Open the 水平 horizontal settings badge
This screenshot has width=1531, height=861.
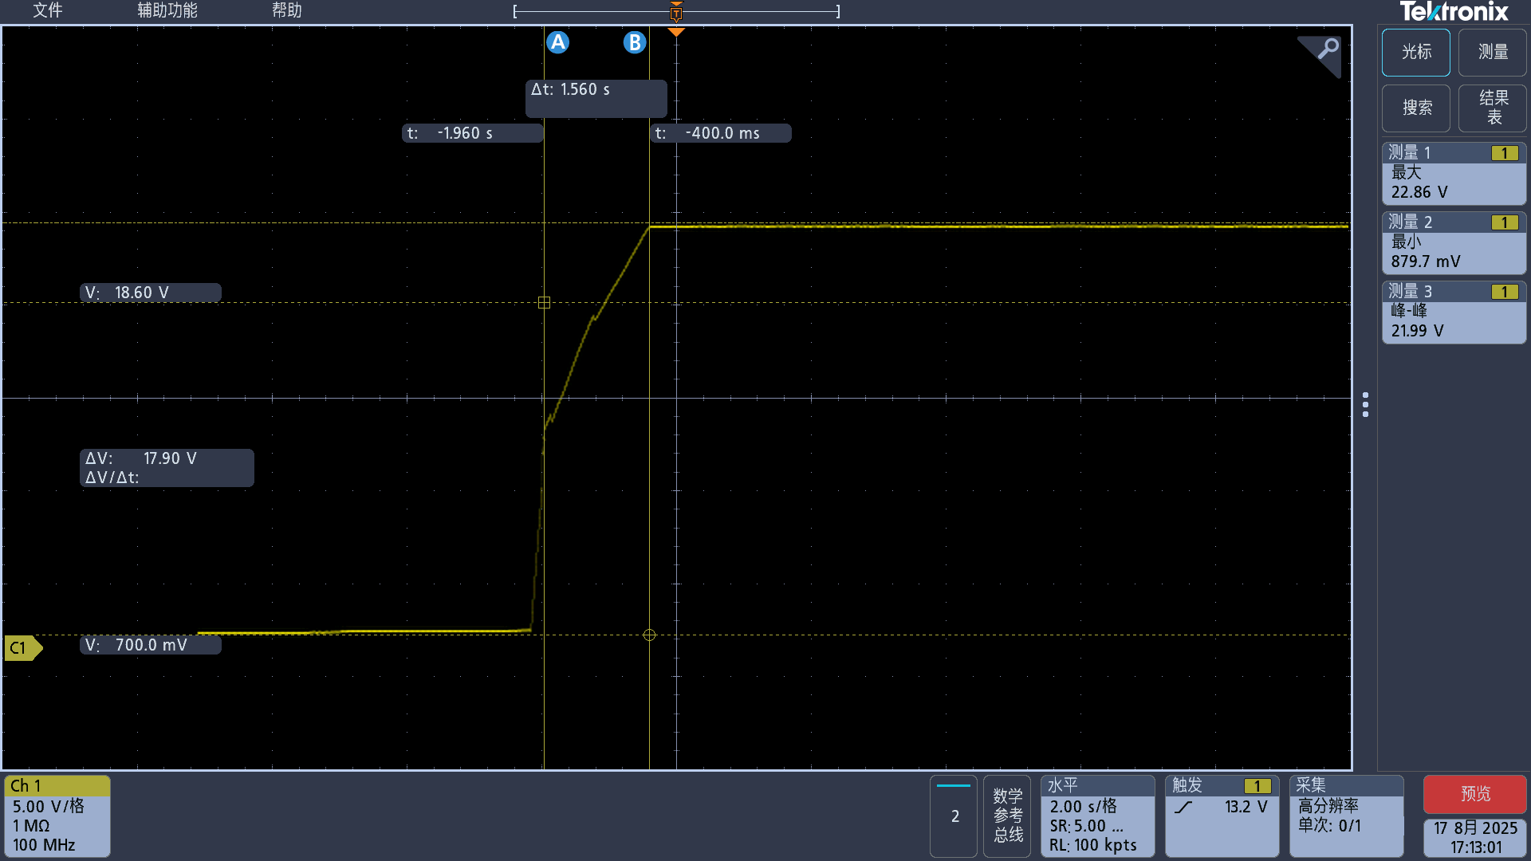(1096, 816)
